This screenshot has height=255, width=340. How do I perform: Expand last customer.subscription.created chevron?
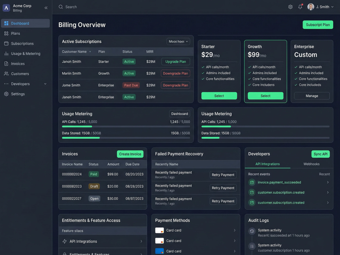tap(328, 203)
